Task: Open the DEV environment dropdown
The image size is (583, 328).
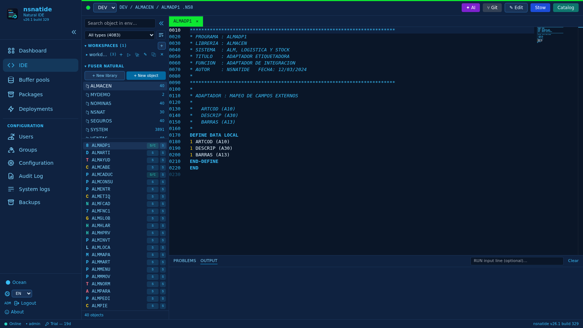Action: 105,8
